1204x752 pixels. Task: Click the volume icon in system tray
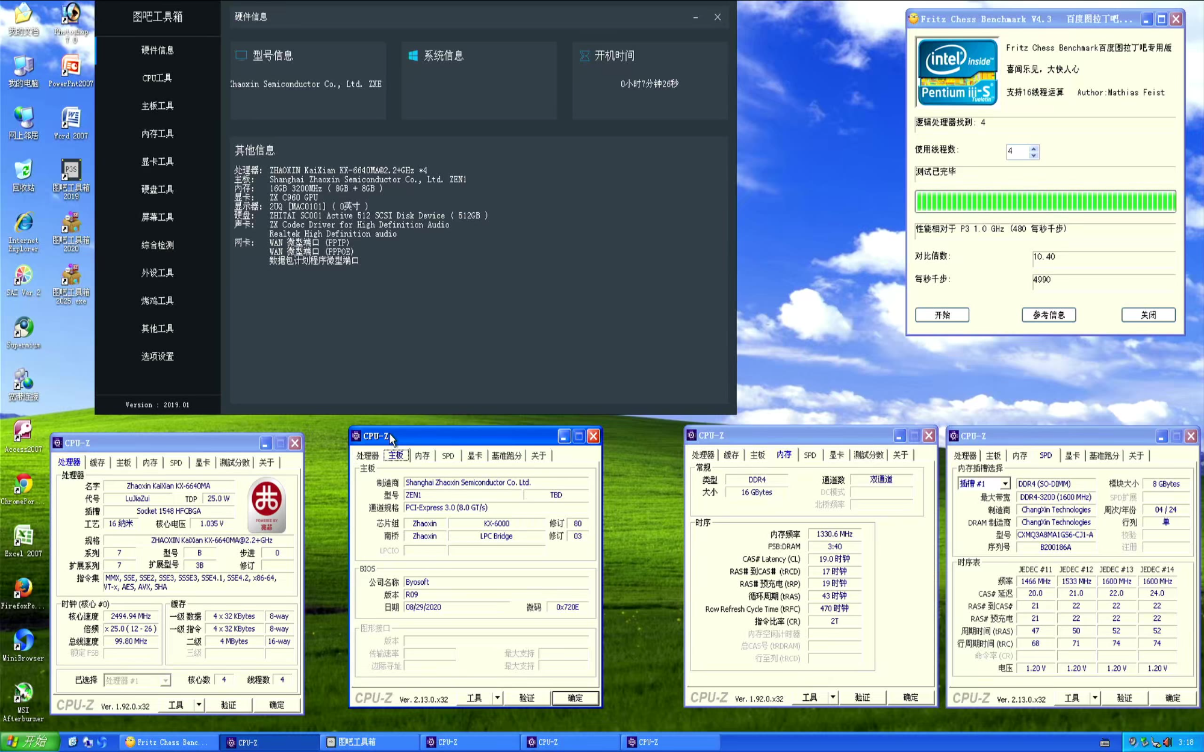click(x=1167, y=742)
